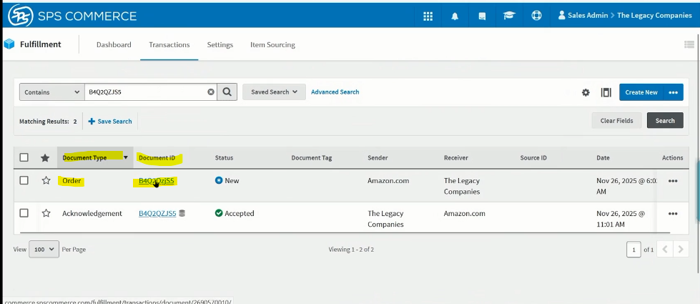Click the stack icon beside Acknowledgement document ID
Screen dimensions: 700x304
point(182,213)
